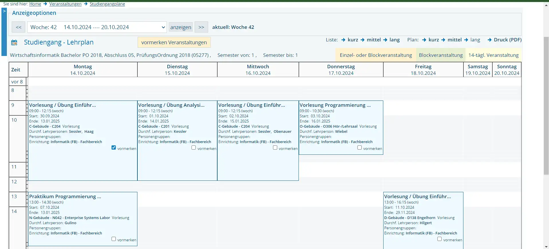Click the Blockveranstaltung green legend swatch

[x=441, y=55]
